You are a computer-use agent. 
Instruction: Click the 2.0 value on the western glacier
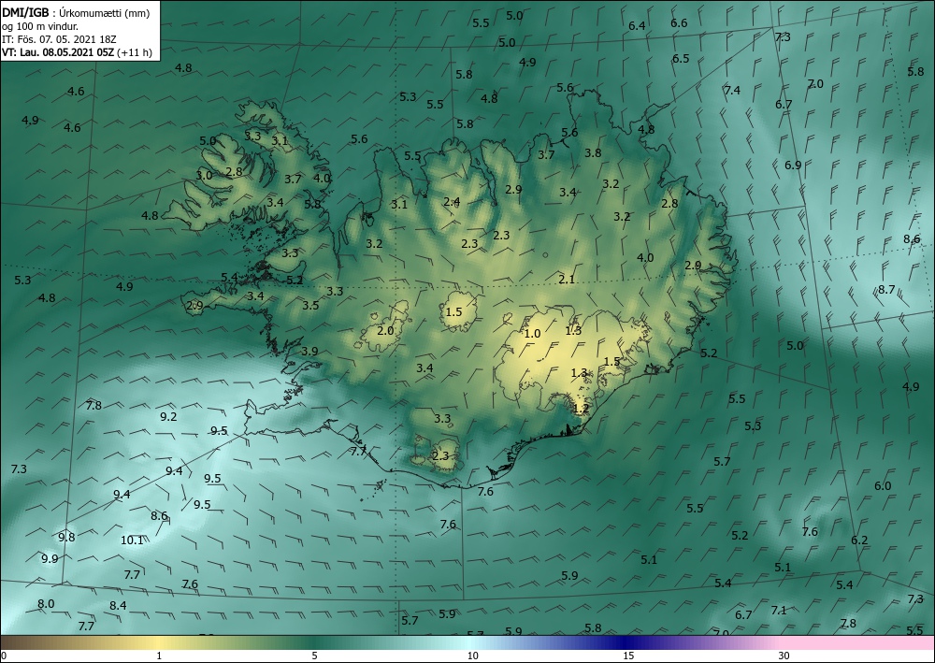pos(386,330)
